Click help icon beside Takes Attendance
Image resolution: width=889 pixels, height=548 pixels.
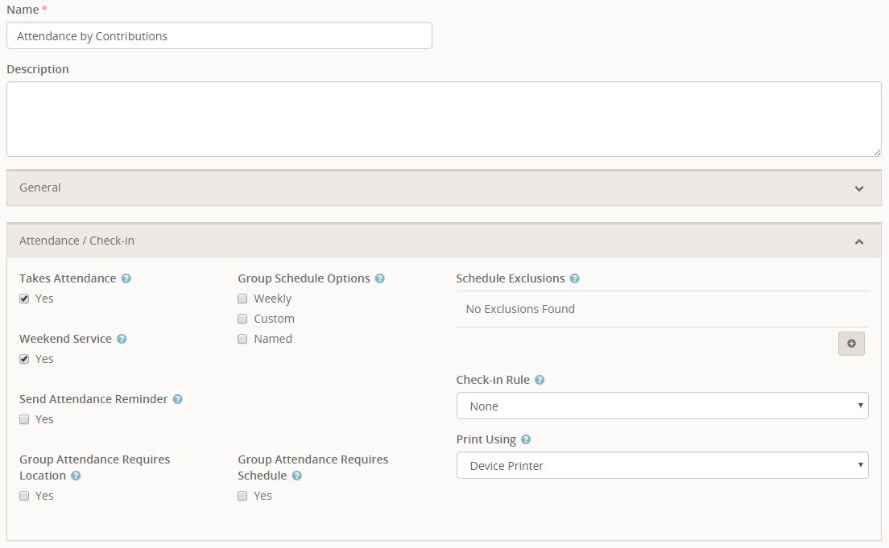pos(126,278)
